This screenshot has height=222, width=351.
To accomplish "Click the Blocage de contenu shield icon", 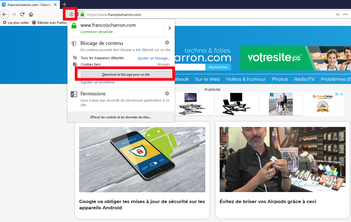I will 74,44.
